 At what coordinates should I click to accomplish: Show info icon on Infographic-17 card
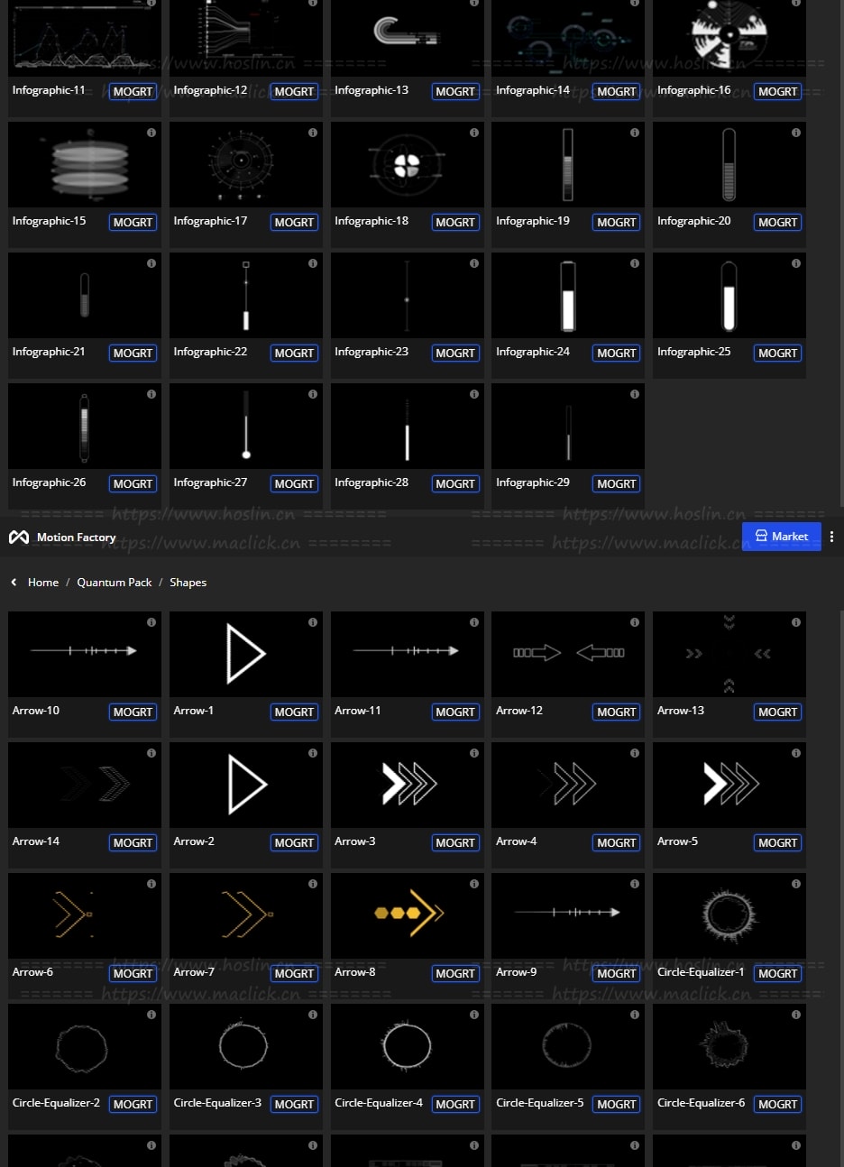click(x=313, y=133)
